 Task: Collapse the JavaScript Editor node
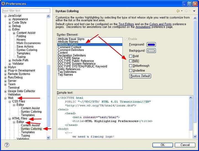10,30
